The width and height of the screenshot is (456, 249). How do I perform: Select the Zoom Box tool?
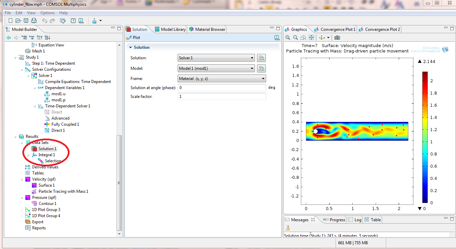(303, 38)
